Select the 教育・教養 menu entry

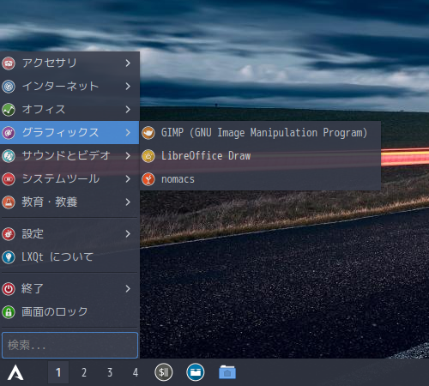69,202
